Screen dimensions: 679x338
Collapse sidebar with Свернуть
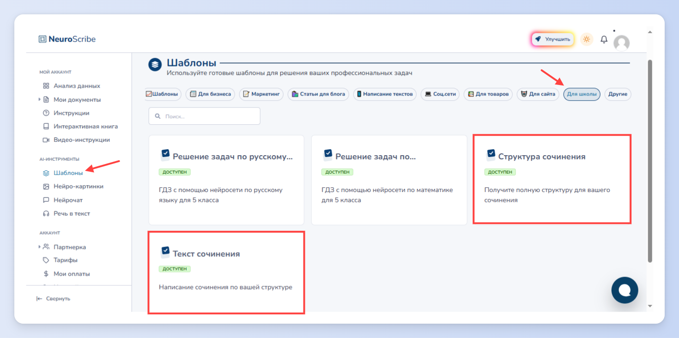tap(54, 299)
